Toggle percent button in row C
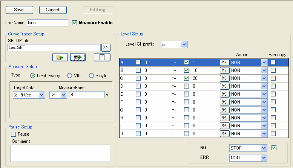The width and height of the screenshot is (293, 168). pyautogui.click(x=224, y=78)
